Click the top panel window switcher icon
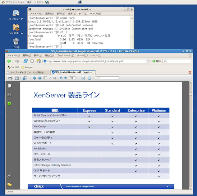 (79, 2)
